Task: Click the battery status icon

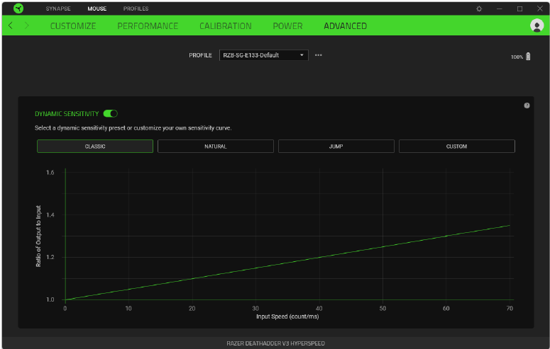Action: [x=528, y=57]
